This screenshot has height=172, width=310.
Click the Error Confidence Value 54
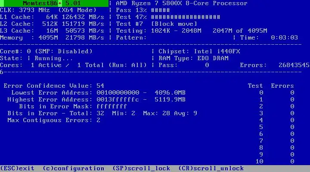pyautogui.click(x=54, y=86)
